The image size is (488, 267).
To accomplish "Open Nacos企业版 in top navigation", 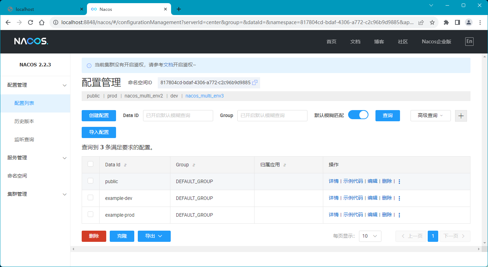I will pyautogui.click(x=436, y=42).
